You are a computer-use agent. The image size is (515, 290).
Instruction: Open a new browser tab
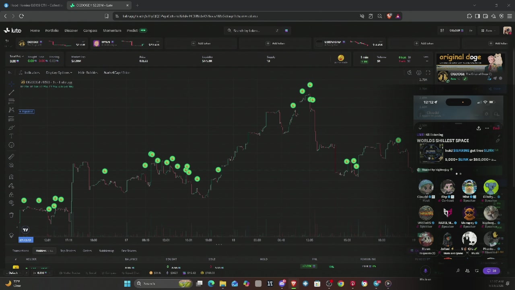click(x=137, y=5)
